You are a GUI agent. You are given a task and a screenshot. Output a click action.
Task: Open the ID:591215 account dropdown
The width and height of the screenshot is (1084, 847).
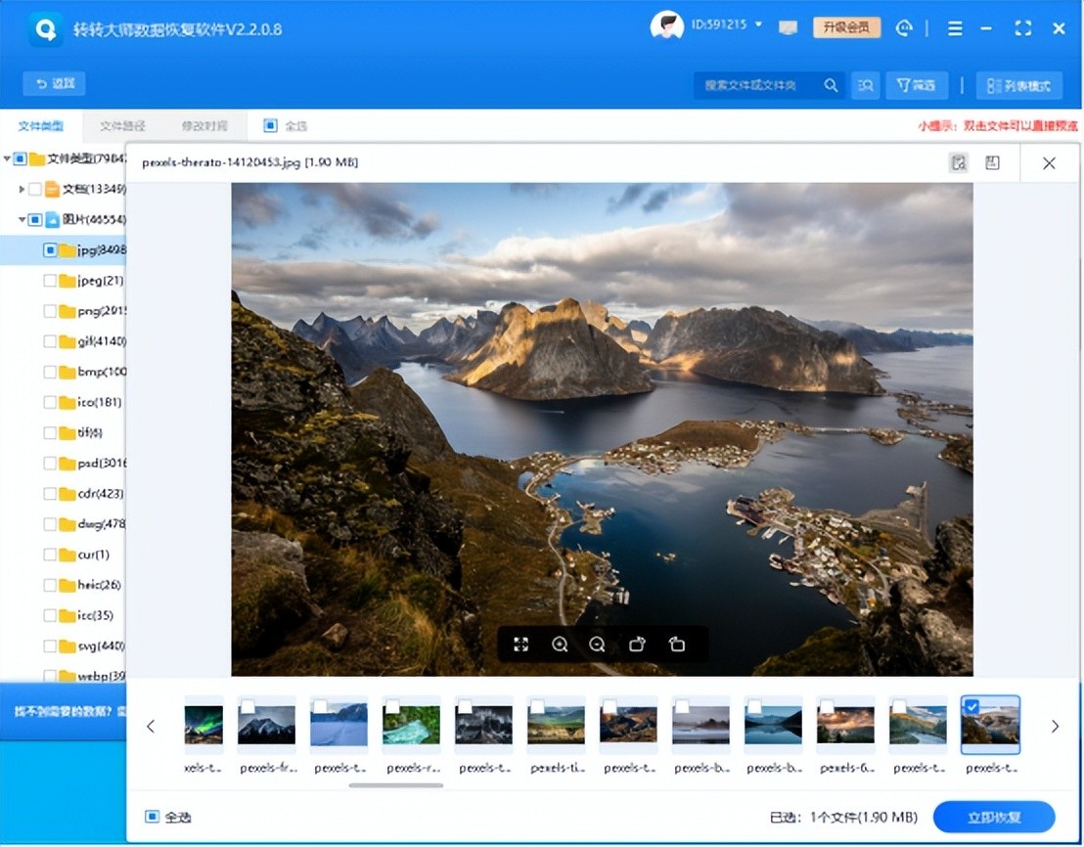[757, 24]
